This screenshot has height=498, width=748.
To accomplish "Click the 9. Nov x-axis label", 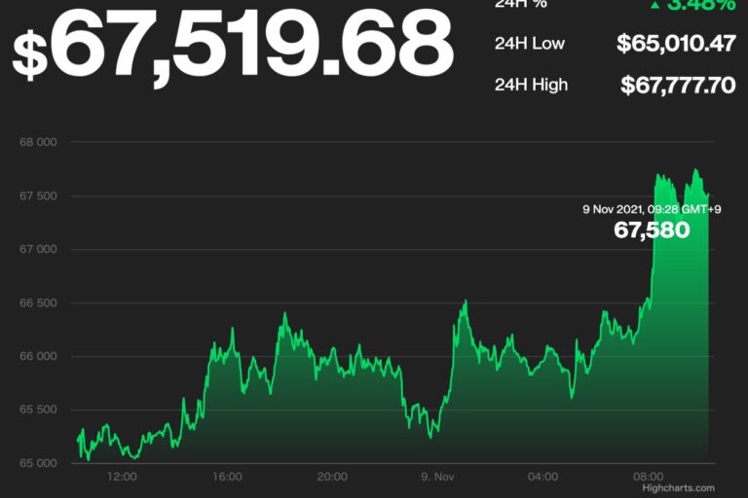I will (x=437, y=477).
